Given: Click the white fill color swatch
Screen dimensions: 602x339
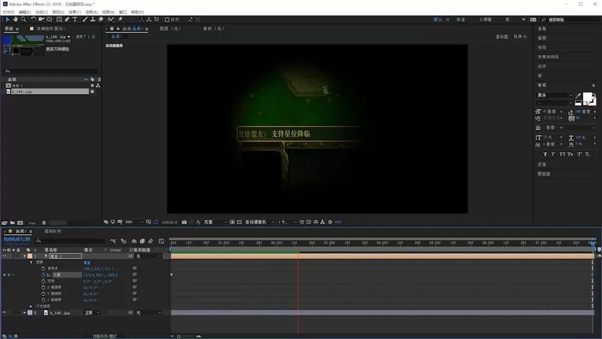Looking at the screenshot, I should (588, 97).
